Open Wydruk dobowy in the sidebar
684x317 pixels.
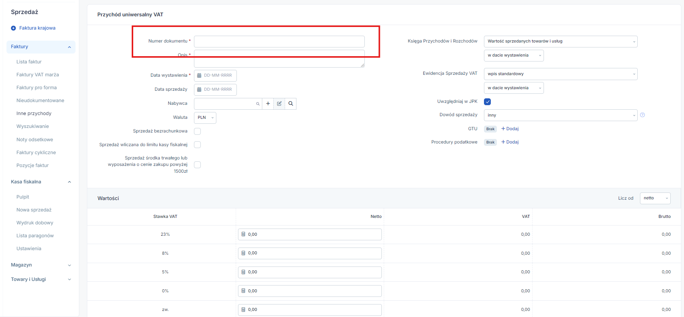35,223
